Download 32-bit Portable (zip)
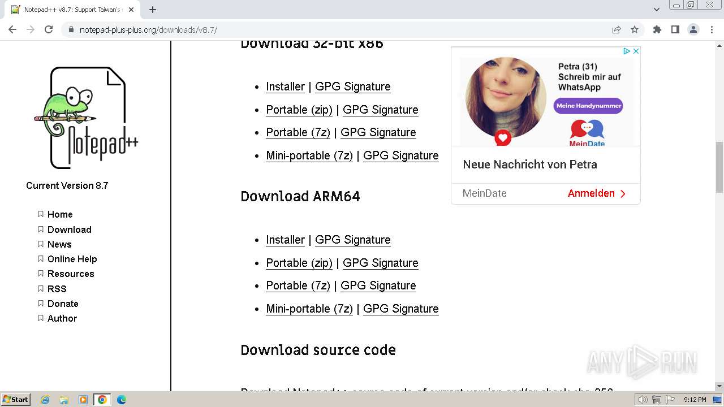 299,110
